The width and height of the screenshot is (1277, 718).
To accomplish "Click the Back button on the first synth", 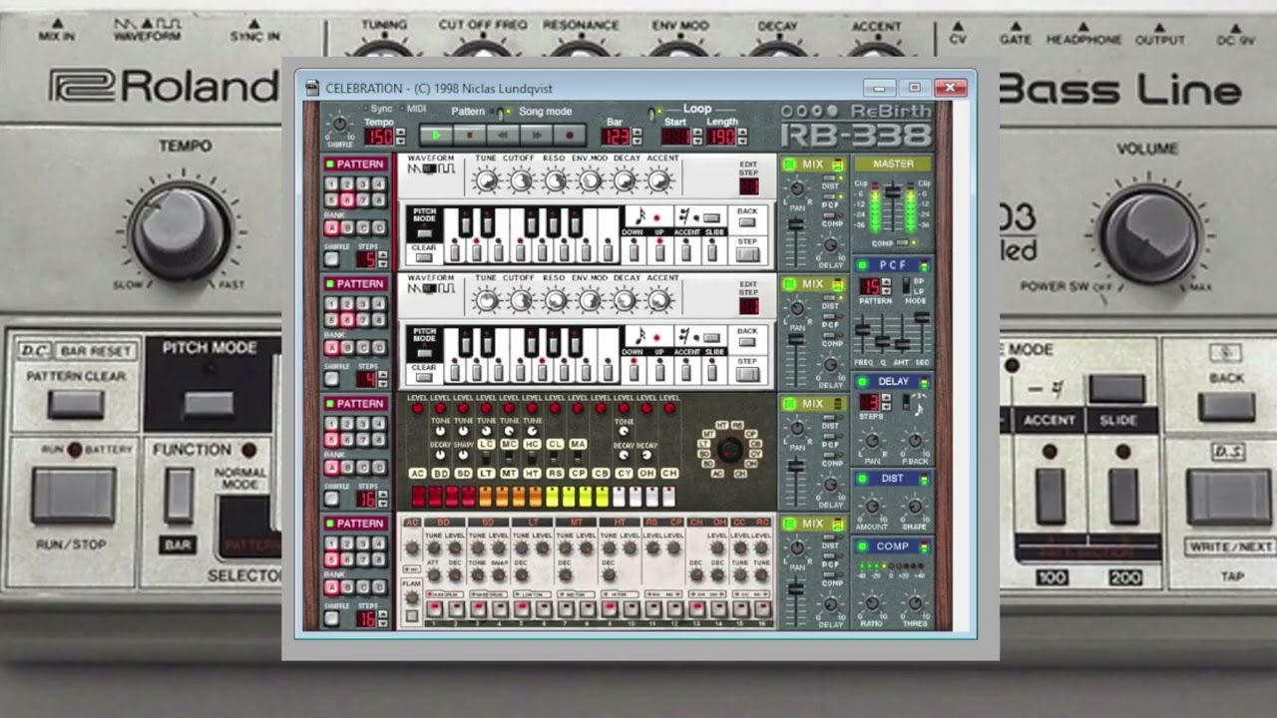I will pyautogui.click(x=747, y=224).
